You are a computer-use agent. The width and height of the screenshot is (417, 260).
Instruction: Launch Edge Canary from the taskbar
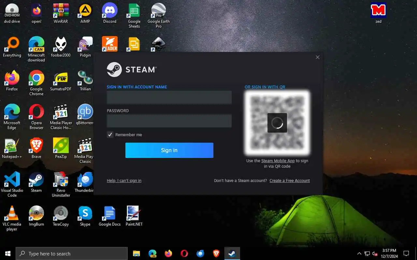pos(152,253)
